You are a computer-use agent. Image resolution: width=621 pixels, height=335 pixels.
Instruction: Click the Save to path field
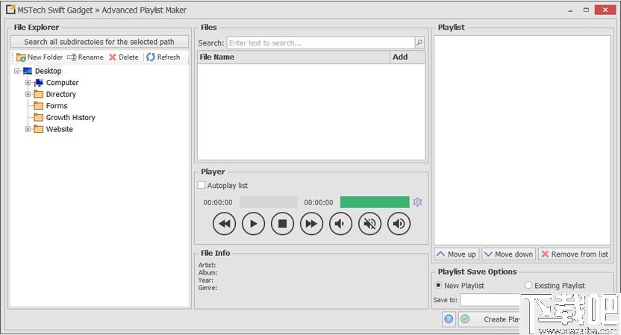(x=490, y=300)
